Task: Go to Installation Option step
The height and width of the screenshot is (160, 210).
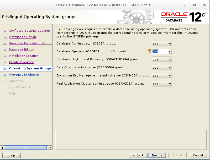Action: point(22,37)
